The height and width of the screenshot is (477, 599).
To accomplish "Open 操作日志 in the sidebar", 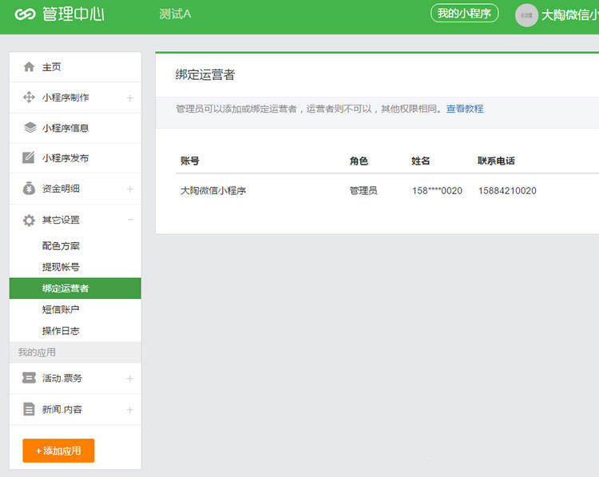I will click(x=61, y=331).
